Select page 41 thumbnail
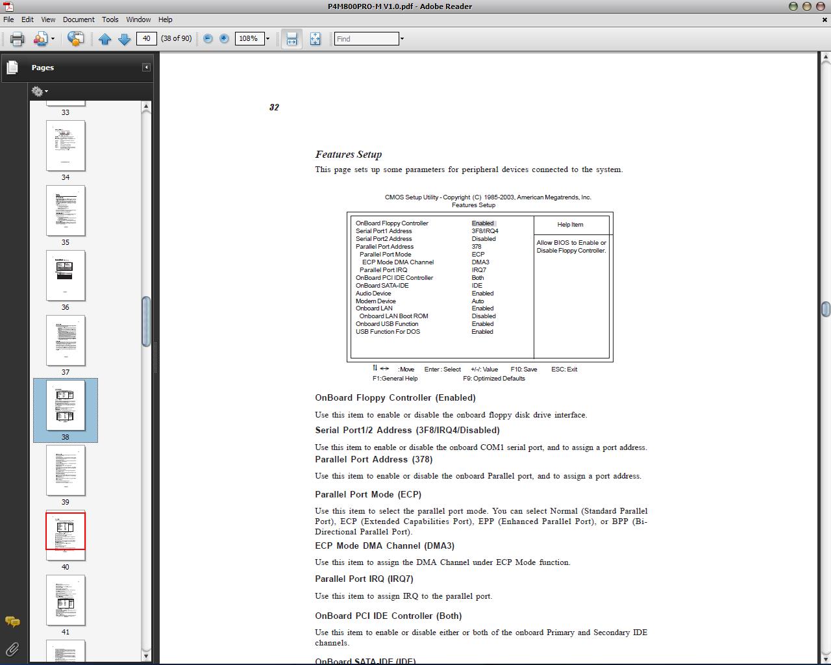 click(x=66, y=600)
